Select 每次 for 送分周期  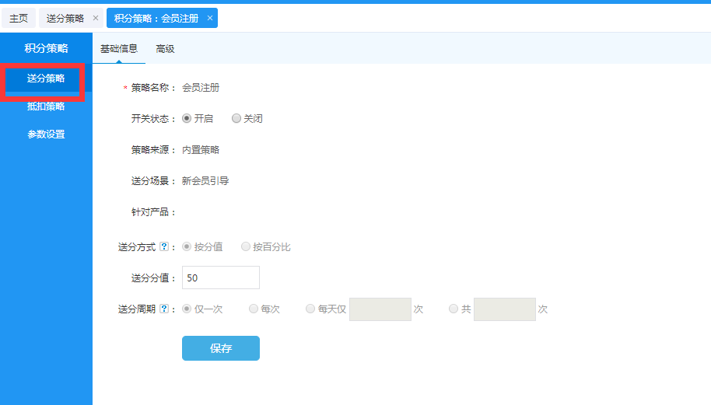[254, 309]
